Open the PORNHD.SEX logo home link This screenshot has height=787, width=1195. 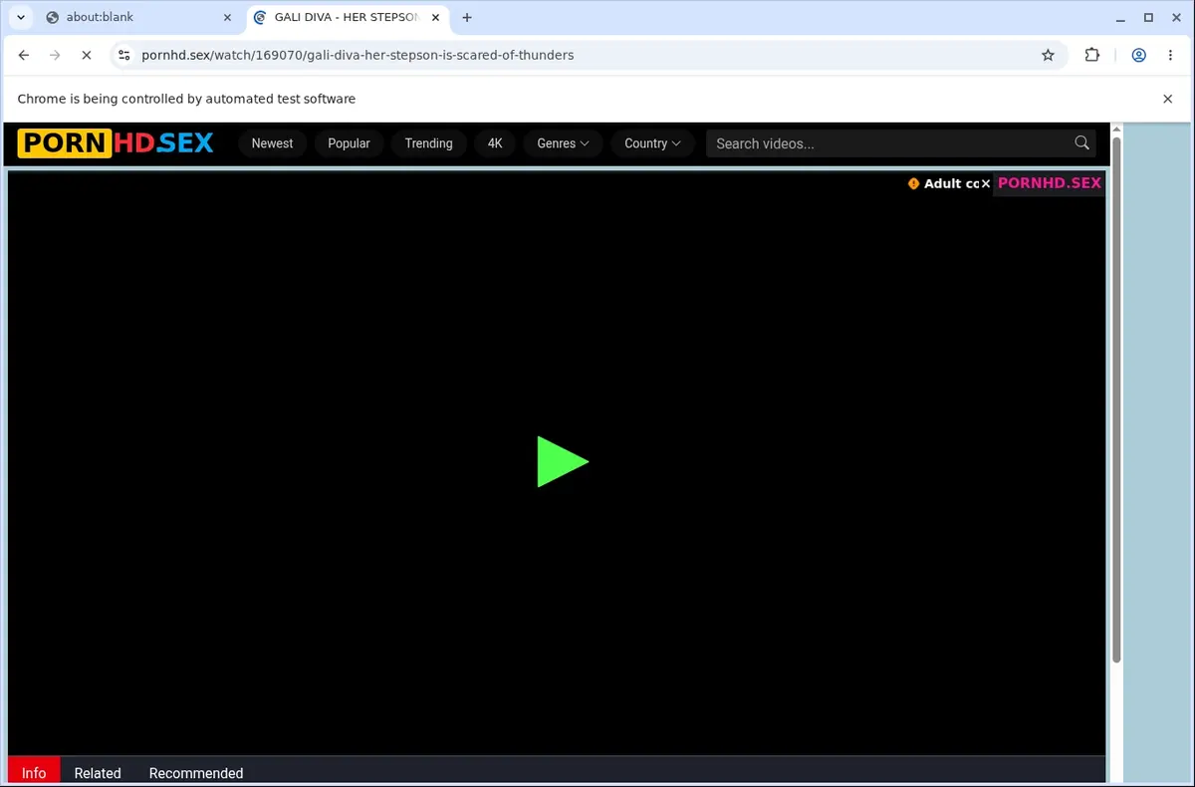click(116, 143)
